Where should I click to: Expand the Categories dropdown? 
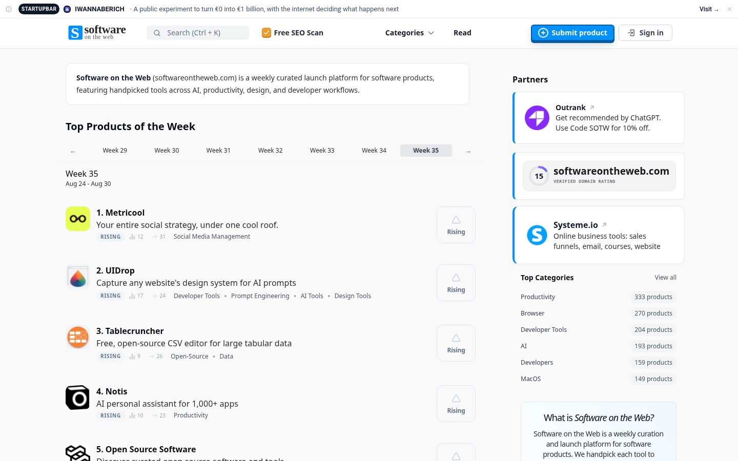coord(409,33)
